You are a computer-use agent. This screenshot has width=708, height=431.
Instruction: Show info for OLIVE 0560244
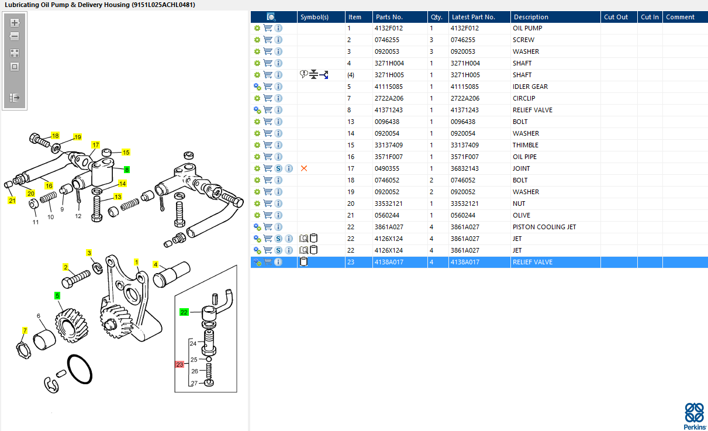point(278,215)
